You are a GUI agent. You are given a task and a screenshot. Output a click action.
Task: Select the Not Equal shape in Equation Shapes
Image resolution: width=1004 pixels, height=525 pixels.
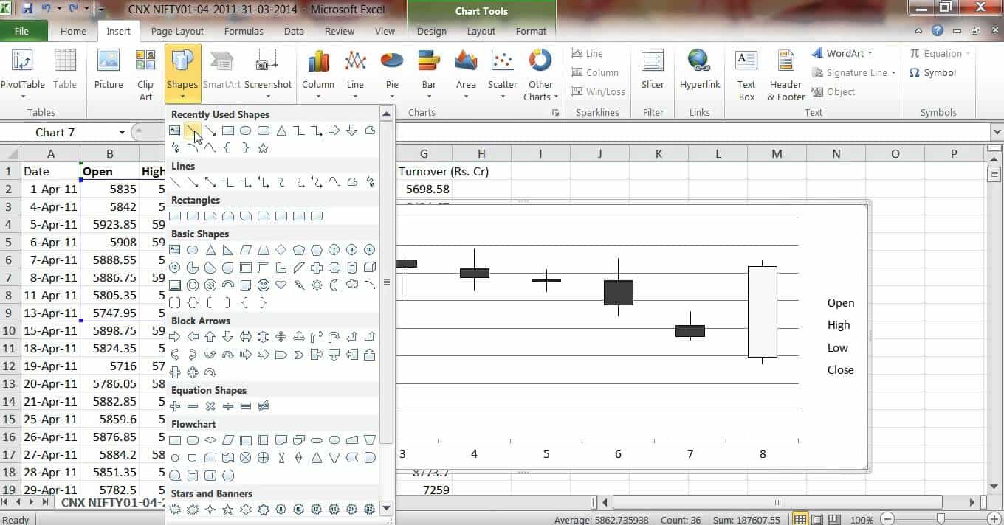click(264, 406)
